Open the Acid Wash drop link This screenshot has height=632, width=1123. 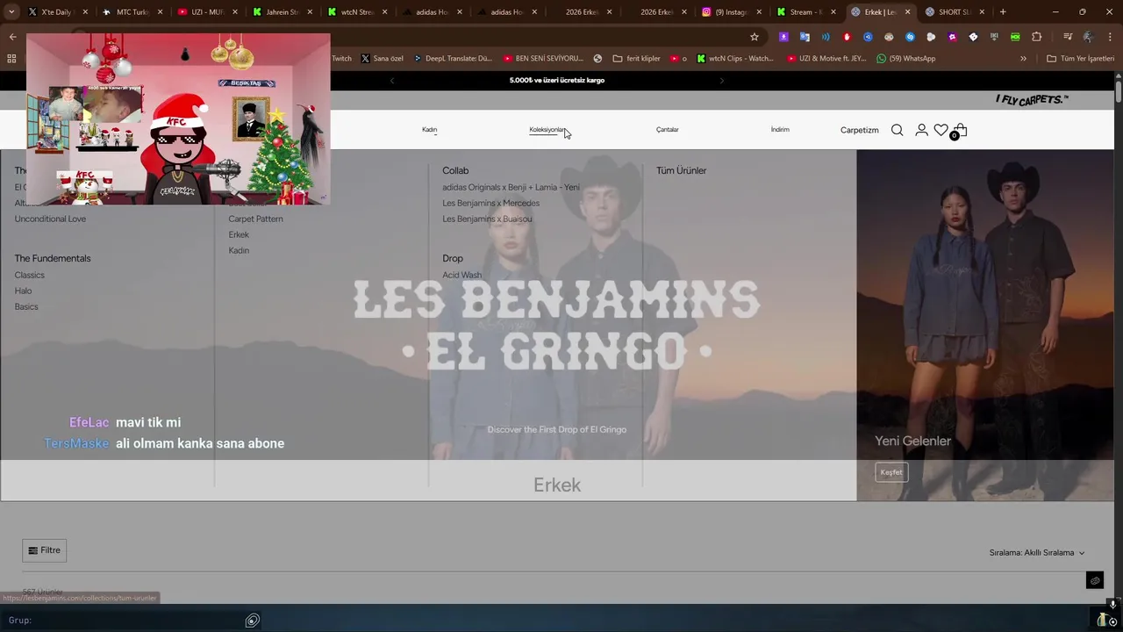[461, 275]
